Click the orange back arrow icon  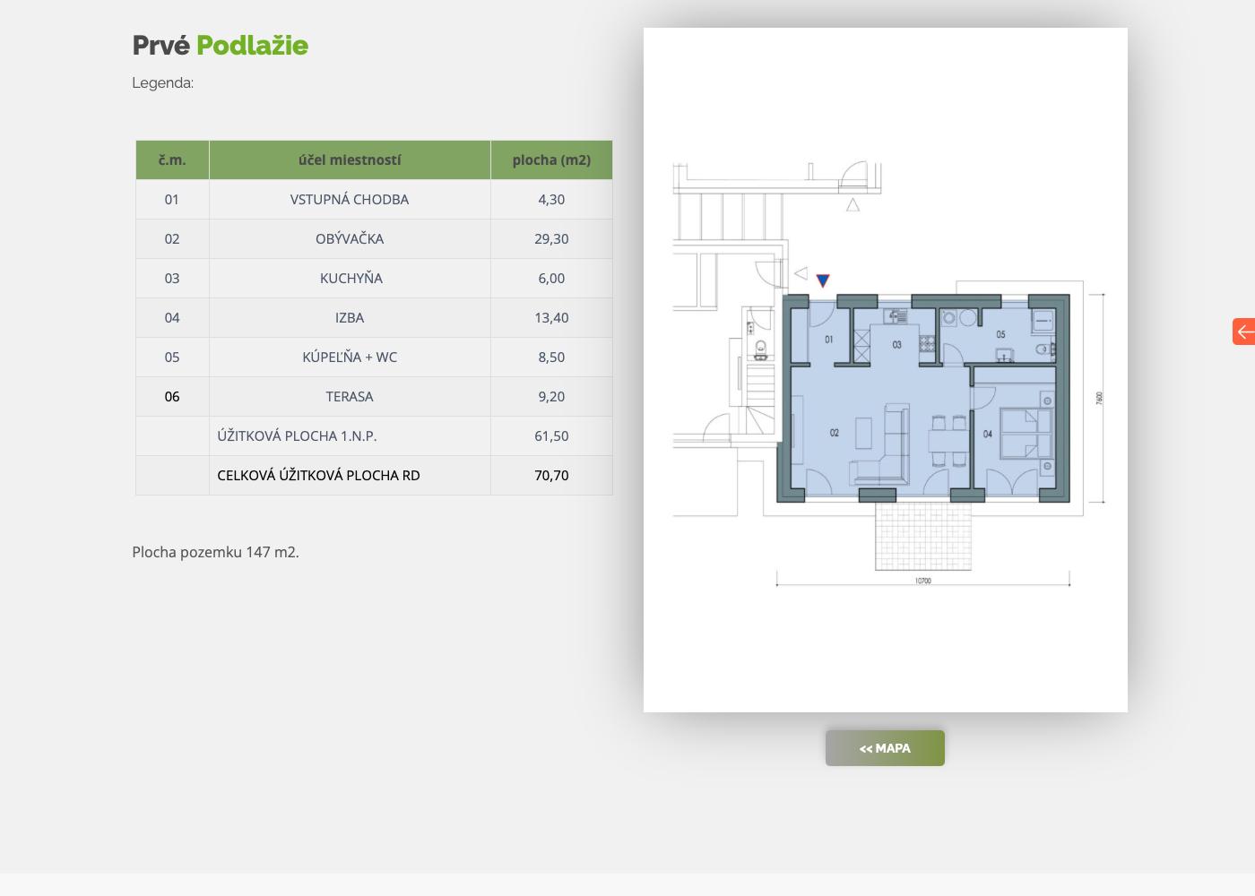tap(1244, 332)
